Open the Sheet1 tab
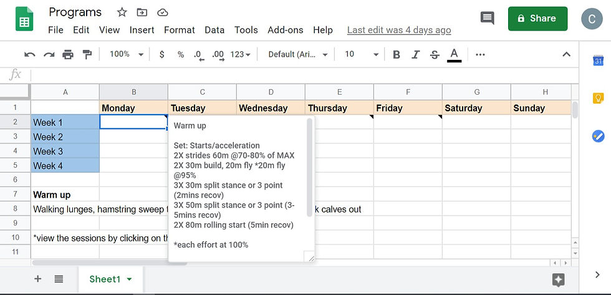Screen dimensions: 611x295 click(111, 279)
